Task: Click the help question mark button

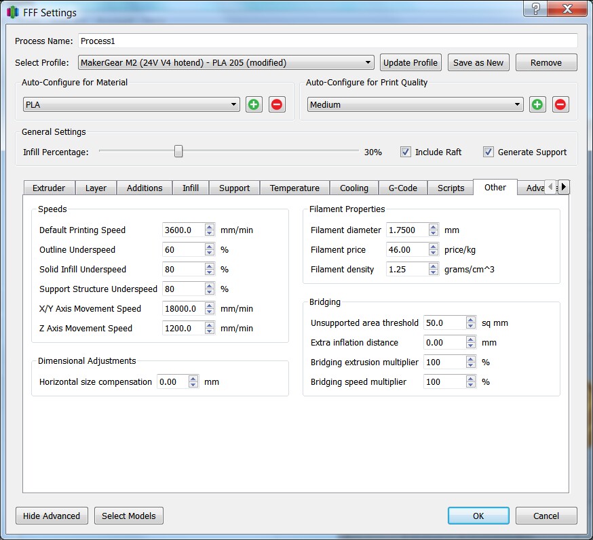Action: coord(536,9)
